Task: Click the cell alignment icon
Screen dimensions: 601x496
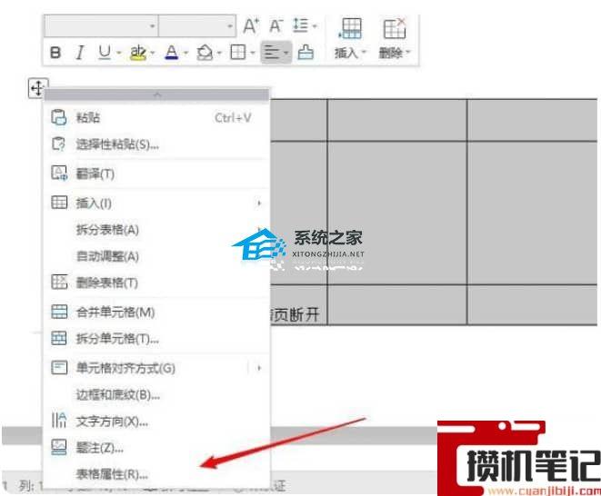Action: click(x=59, y=368)
